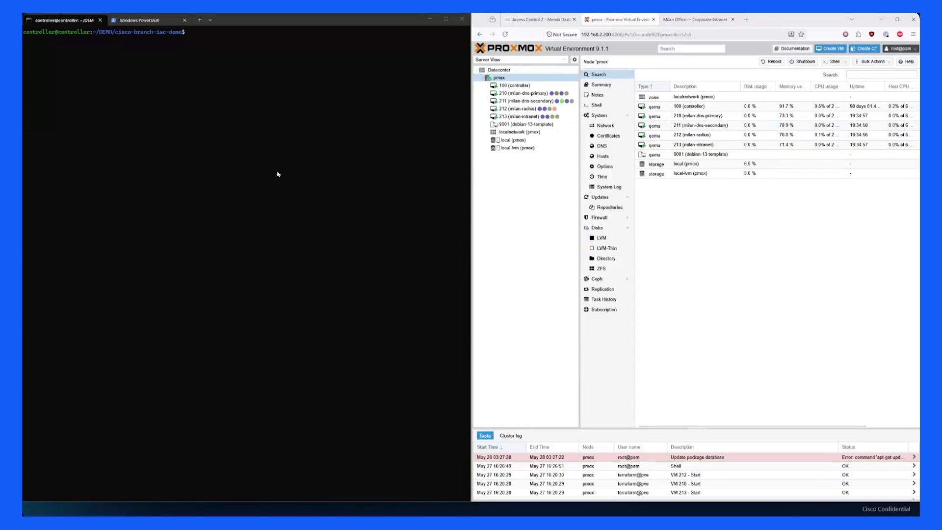Collapse the Disks menu section

pos(628,228)
